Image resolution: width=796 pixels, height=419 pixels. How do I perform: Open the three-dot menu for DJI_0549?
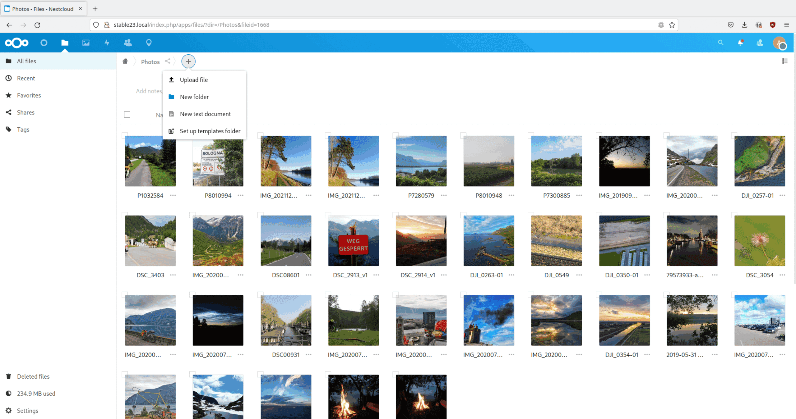pos(579,275)
